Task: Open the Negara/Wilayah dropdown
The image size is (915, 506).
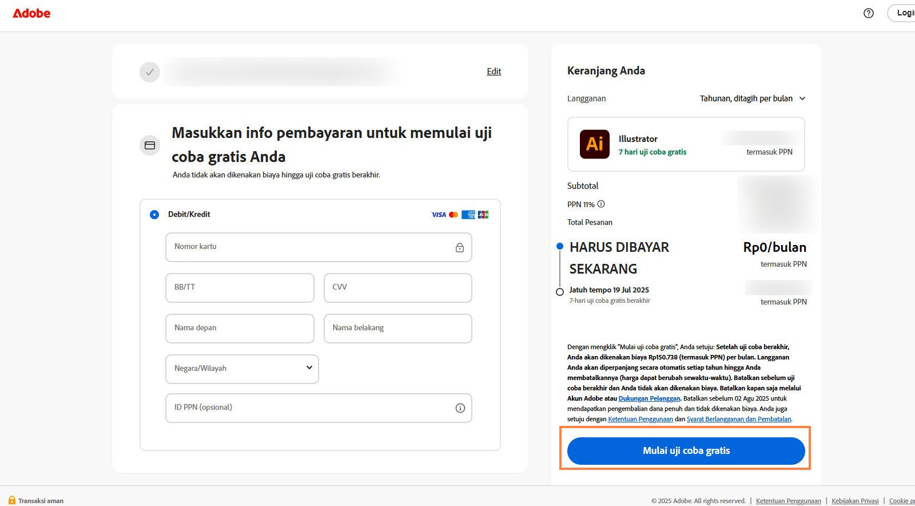Action: tap(242, 369)
